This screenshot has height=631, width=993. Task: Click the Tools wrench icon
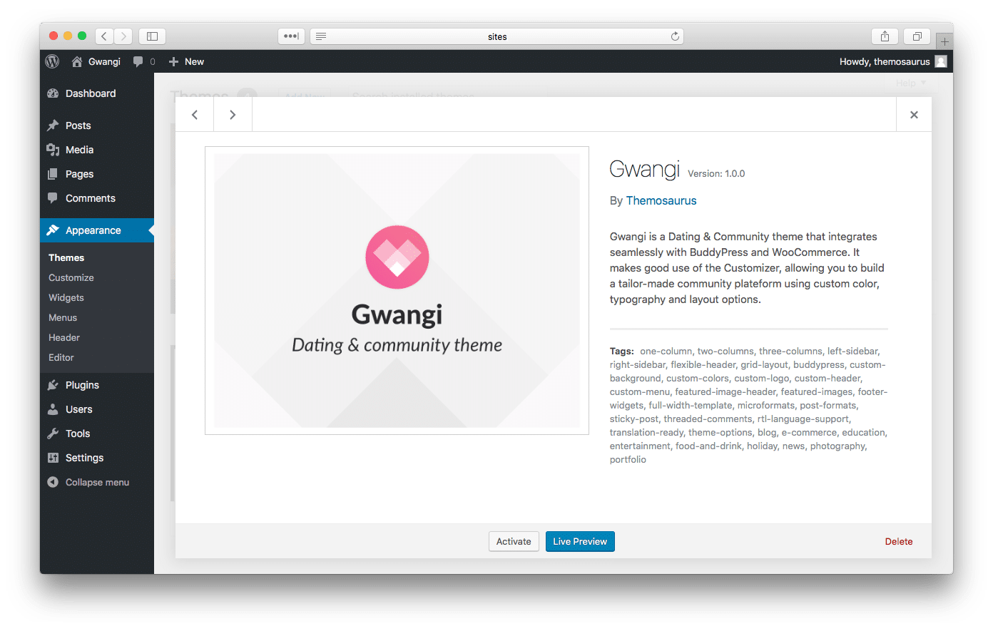[53, 434]
